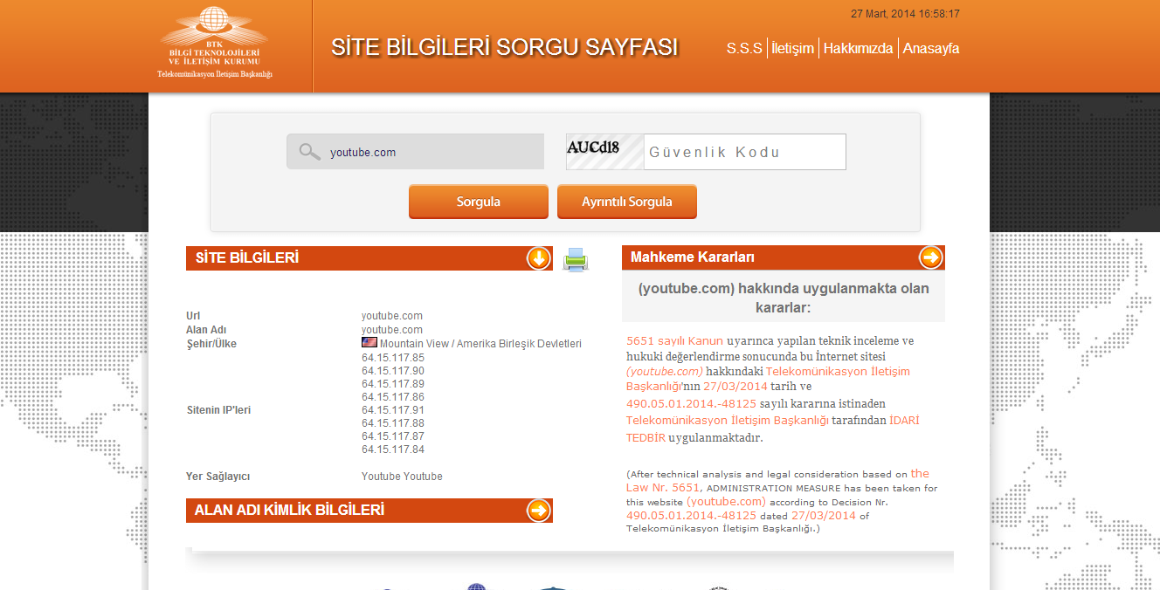Click 'Telekomünikasyon İletişim Başkanlığı' under the BTK logo
The width and height of the screenshot is (1160, 590).
(215, 74)
